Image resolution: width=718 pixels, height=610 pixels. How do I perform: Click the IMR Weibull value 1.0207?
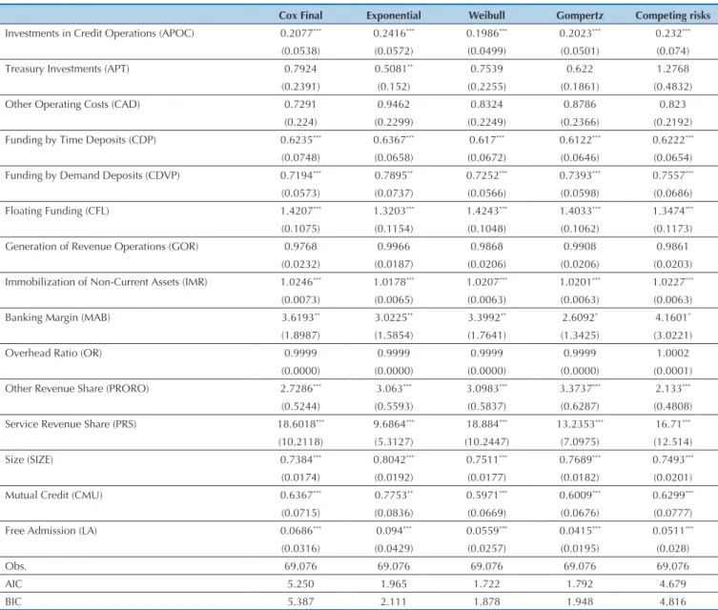point(486,282)
